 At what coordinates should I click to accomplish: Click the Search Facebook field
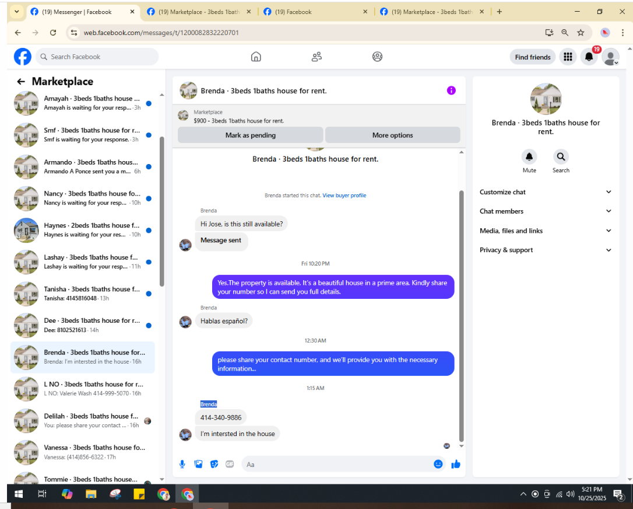point(97,57)
